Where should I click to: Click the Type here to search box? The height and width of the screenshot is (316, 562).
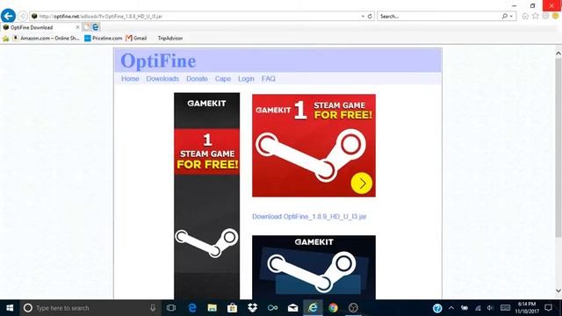(90, 308)
